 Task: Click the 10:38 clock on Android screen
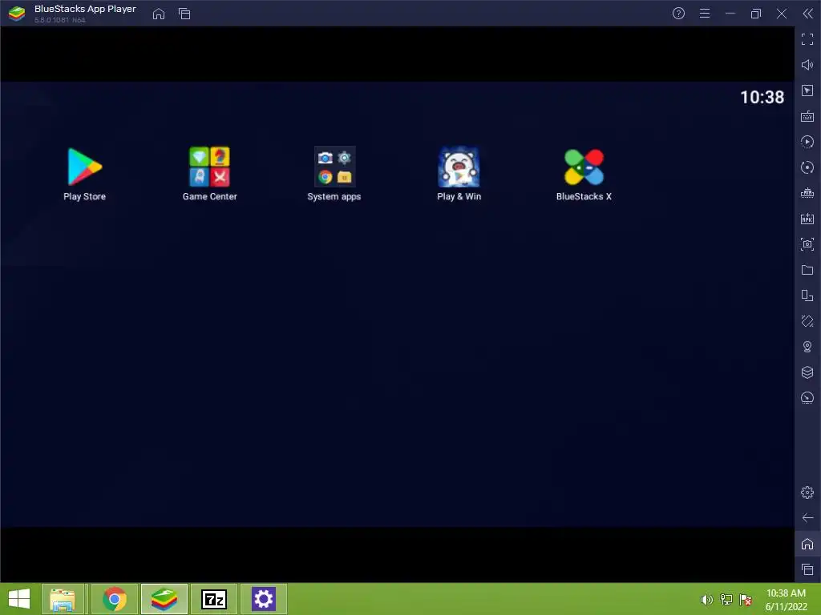click(762, 97)
